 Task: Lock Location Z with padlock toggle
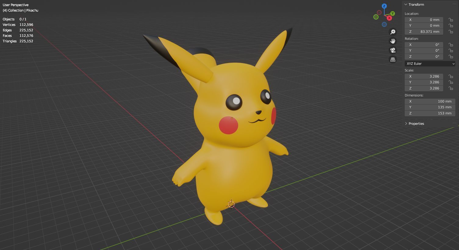tap(451, 32)
